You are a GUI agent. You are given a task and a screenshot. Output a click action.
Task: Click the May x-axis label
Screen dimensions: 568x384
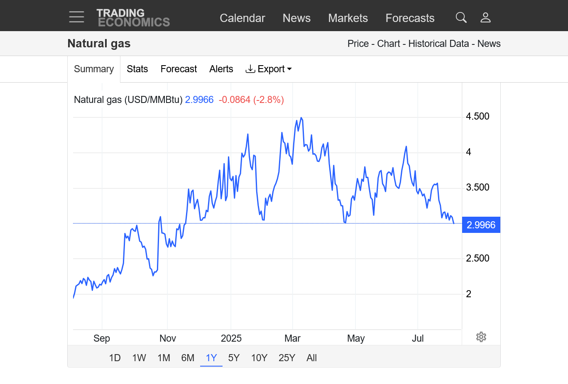coord(356,338)
